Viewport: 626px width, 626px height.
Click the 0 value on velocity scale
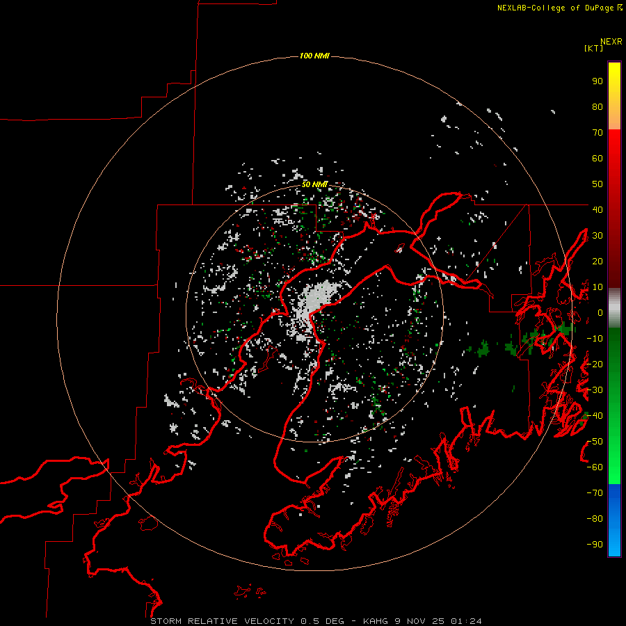(x=600, y=312)
